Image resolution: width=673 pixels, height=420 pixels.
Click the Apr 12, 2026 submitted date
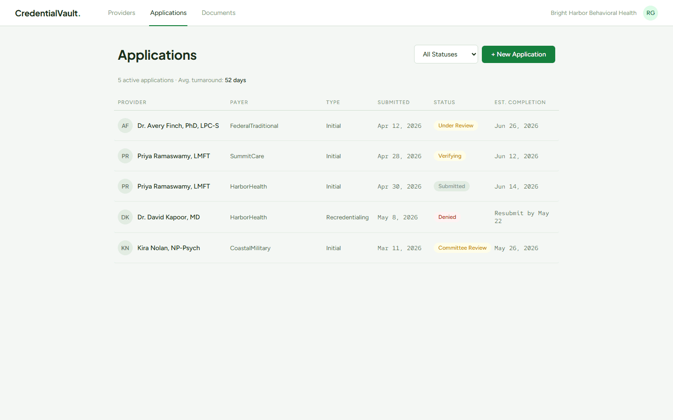tap(400, 126)
